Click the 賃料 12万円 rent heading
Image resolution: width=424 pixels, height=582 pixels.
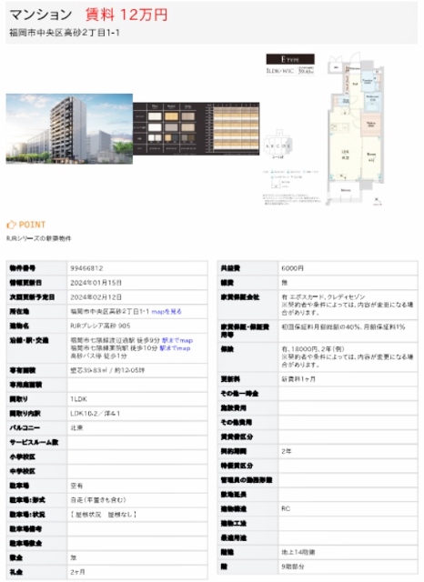click(126, 15)
